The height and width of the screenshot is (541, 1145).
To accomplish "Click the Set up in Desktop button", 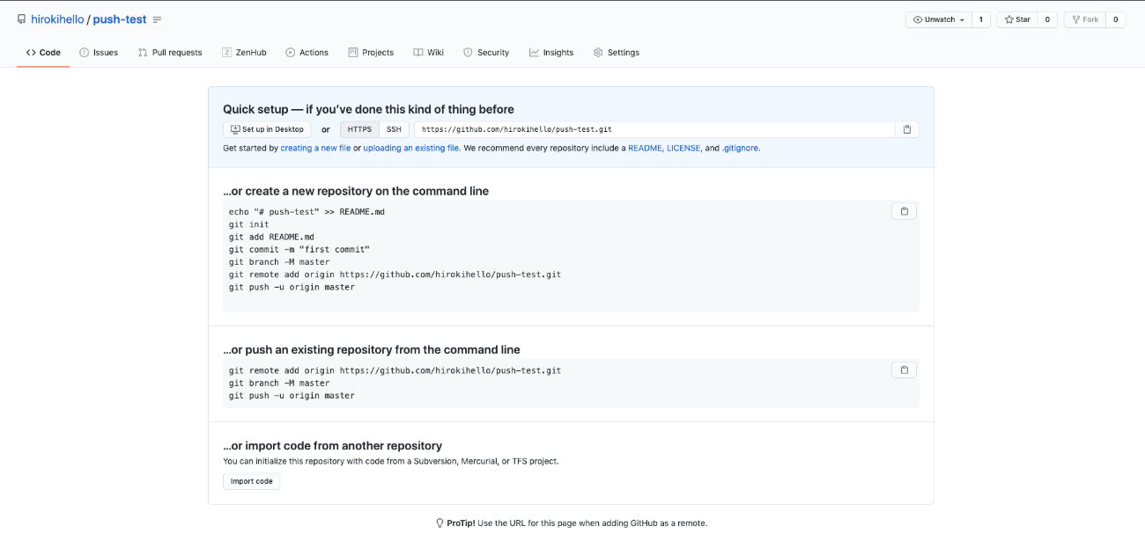I will point(267,129).
